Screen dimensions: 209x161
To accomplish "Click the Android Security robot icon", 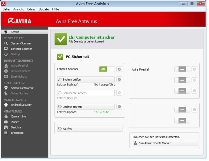I will (x=6, y=105).
